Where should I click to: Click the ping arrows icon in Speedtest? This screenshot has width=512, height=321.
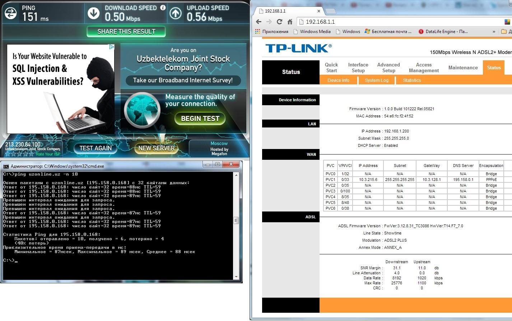coord(10,13)
